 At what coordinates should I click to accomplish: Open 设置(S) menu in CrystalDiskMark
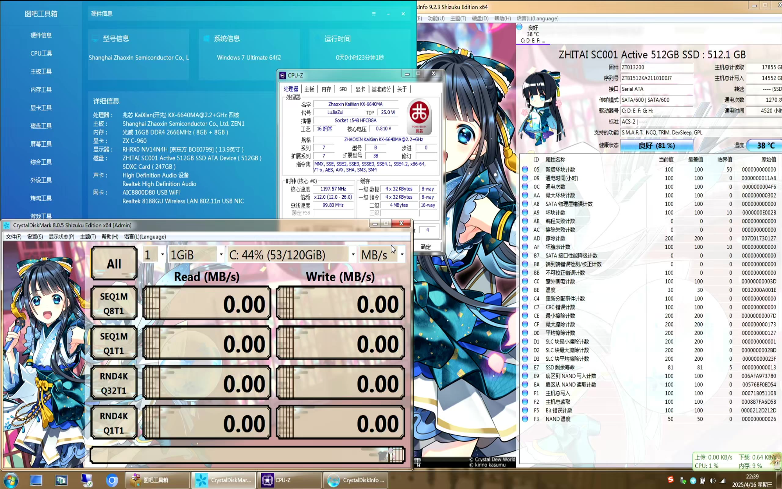coord(35,237)
